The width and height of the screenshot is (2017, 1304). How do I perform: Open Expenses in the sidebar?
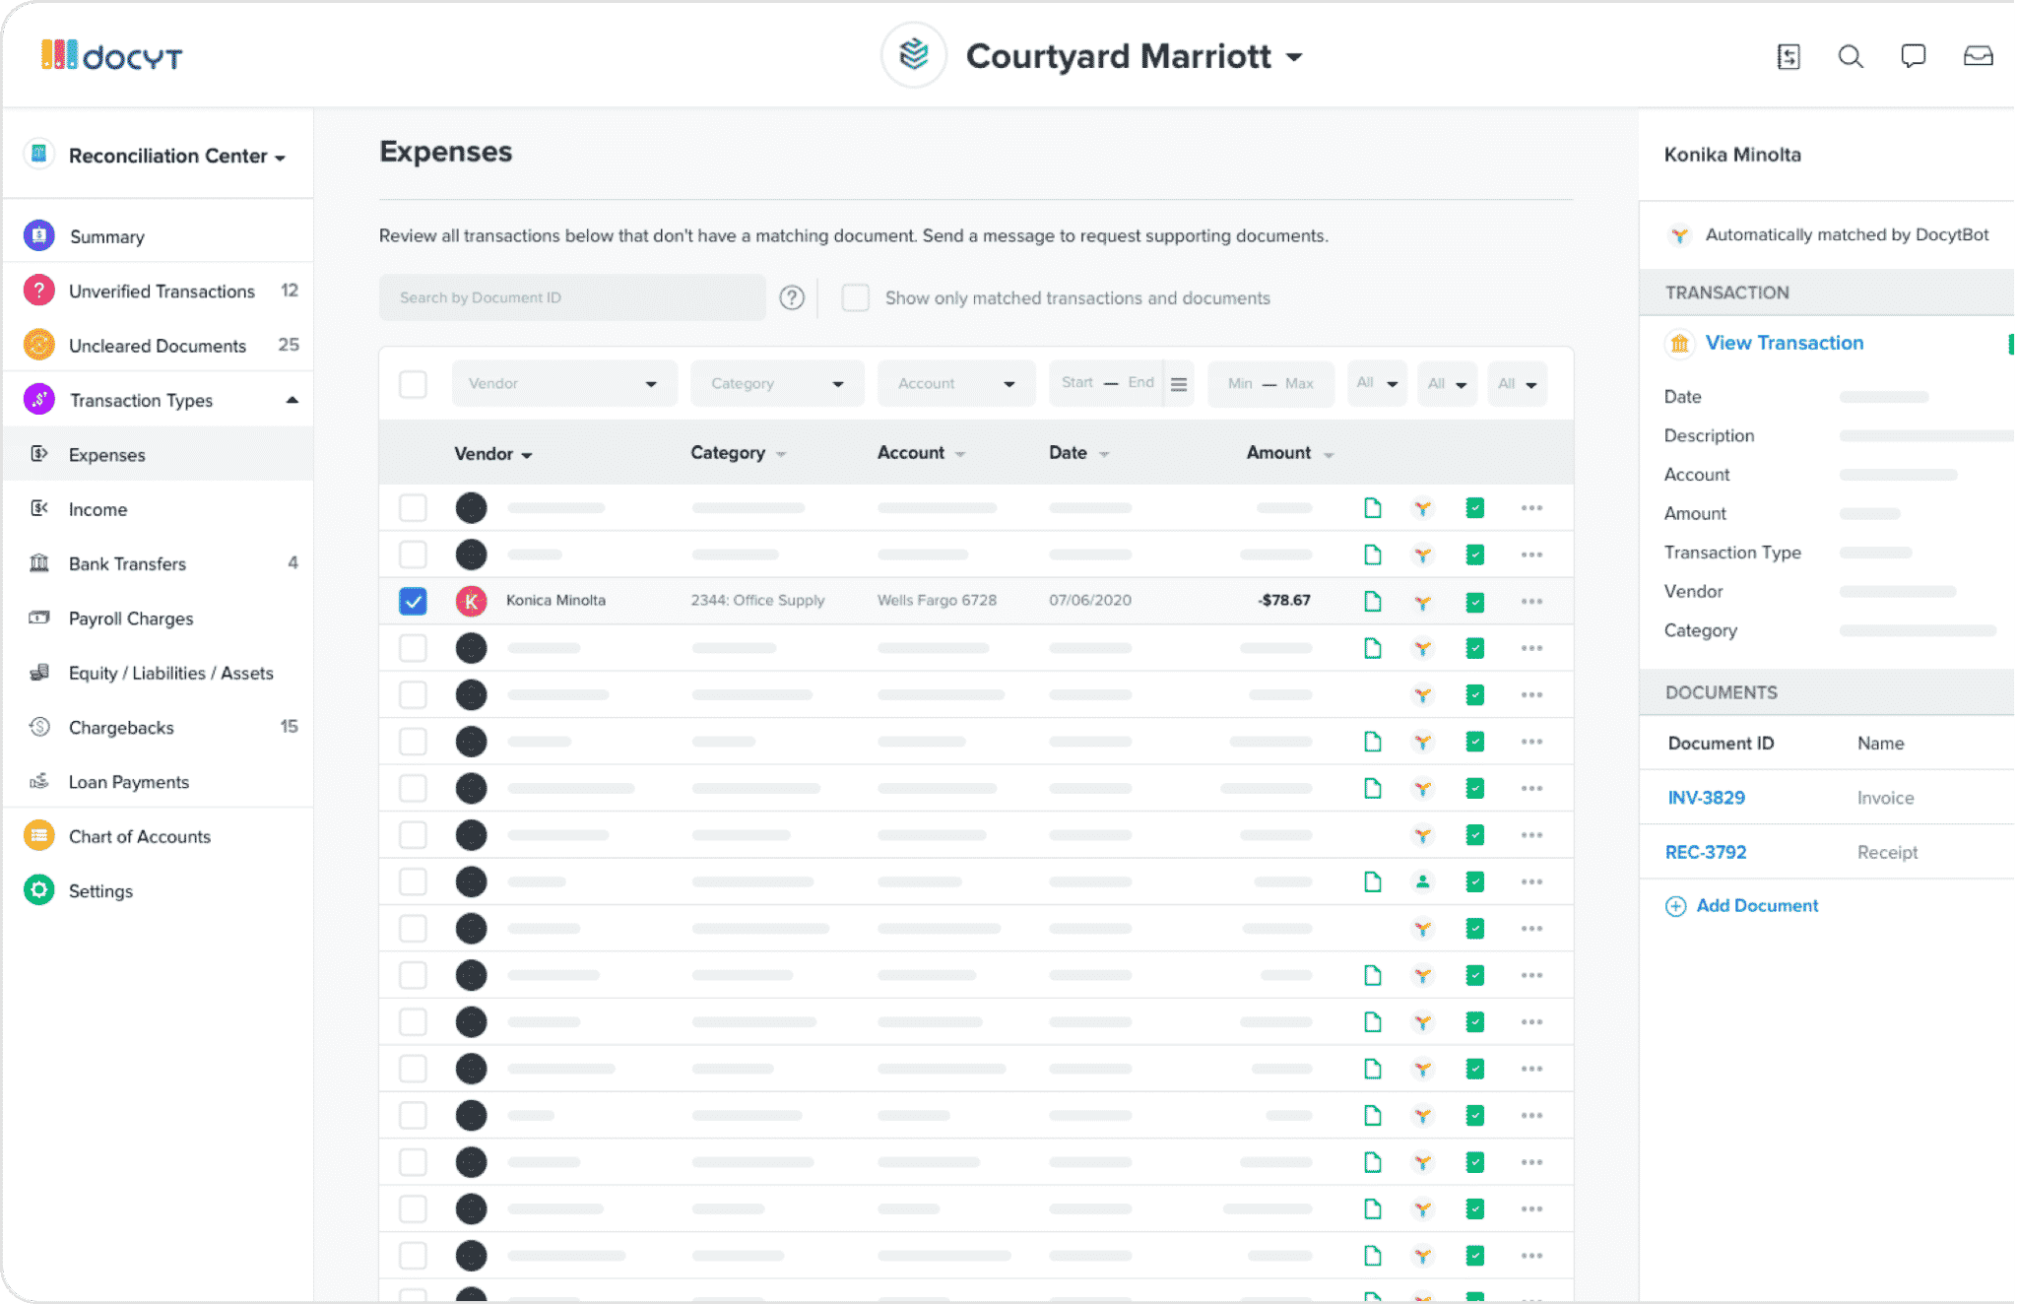[107, 455]
